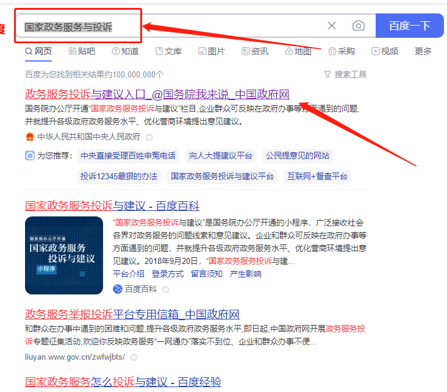Expand the 更多 menu

(x=423, y=51)
